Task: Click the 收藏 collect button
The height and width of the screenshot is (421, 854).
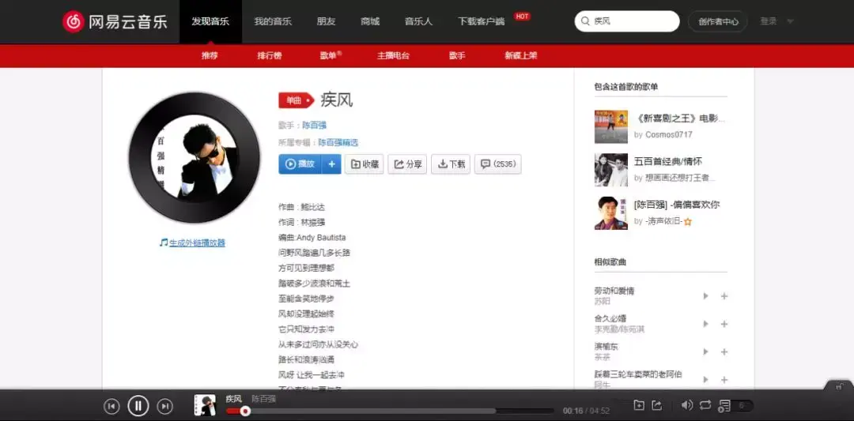Action: point(365,164)
